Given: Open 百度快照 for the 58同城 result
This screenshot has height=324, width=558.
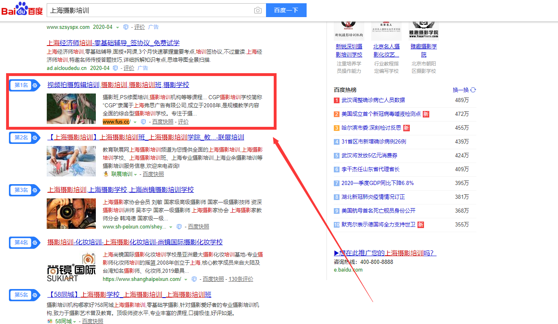Looking at the screenshot, I should (x=93, y=322).
